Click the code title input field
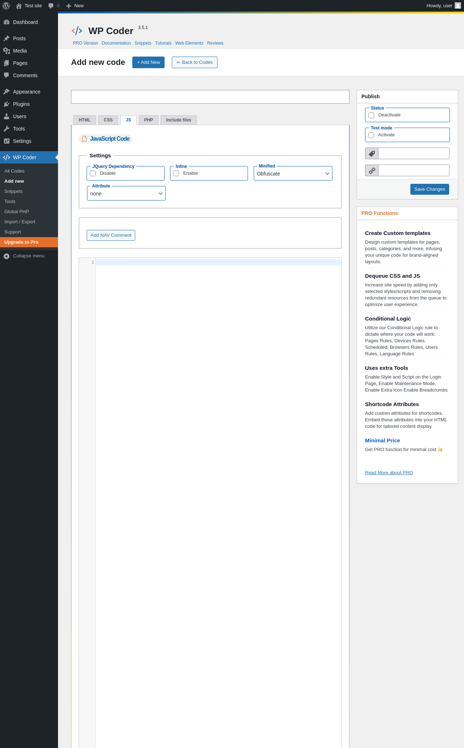This screenshot has width=464, height=748. [x=210, y=97]
